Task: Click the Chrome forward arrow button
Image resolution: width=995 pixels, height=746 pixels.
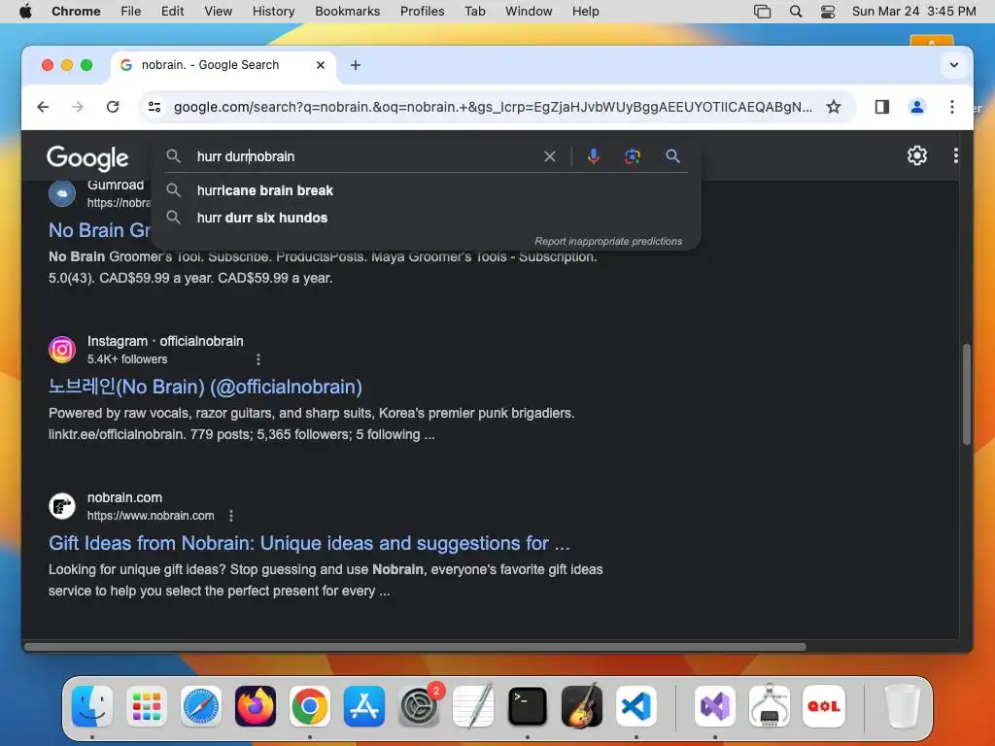Action: 78,107
